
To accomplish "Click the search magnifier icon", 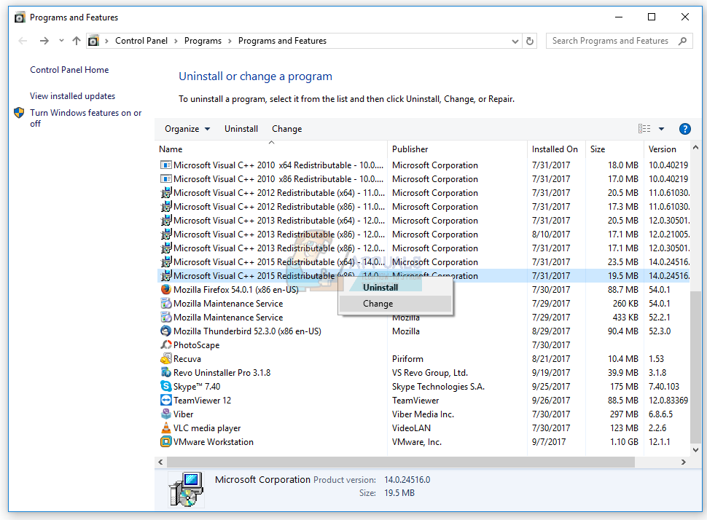I will click(x=683, y=41).
